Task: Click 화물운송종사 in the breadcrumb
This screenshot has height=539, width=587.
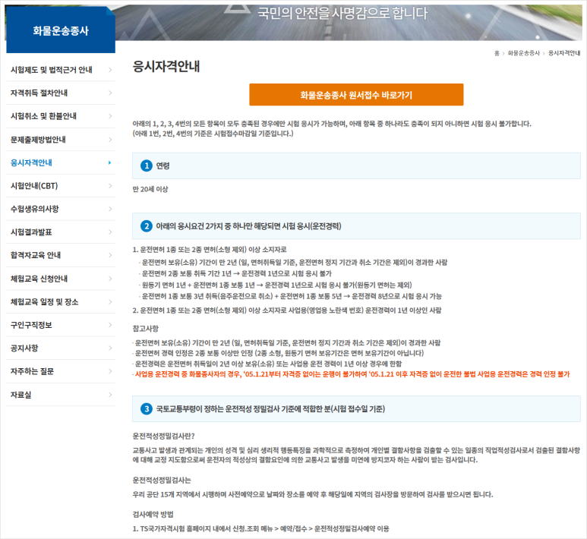Action: [x=524, y=53]
